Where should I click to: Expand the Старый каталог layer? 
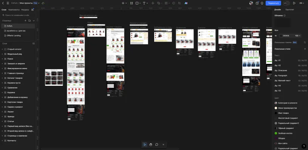2,49
